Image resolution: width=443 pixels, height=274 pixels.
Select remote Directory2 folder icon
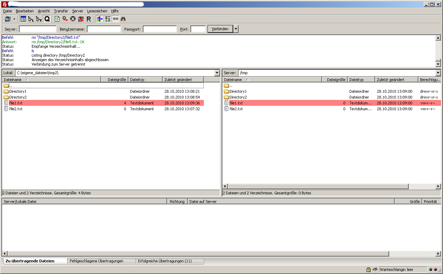[x=226, y=97]
